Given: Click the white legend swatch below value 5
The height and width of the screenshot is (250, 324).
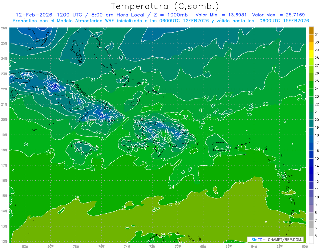Looking at the screenshot, I should [x=311, y=239].
